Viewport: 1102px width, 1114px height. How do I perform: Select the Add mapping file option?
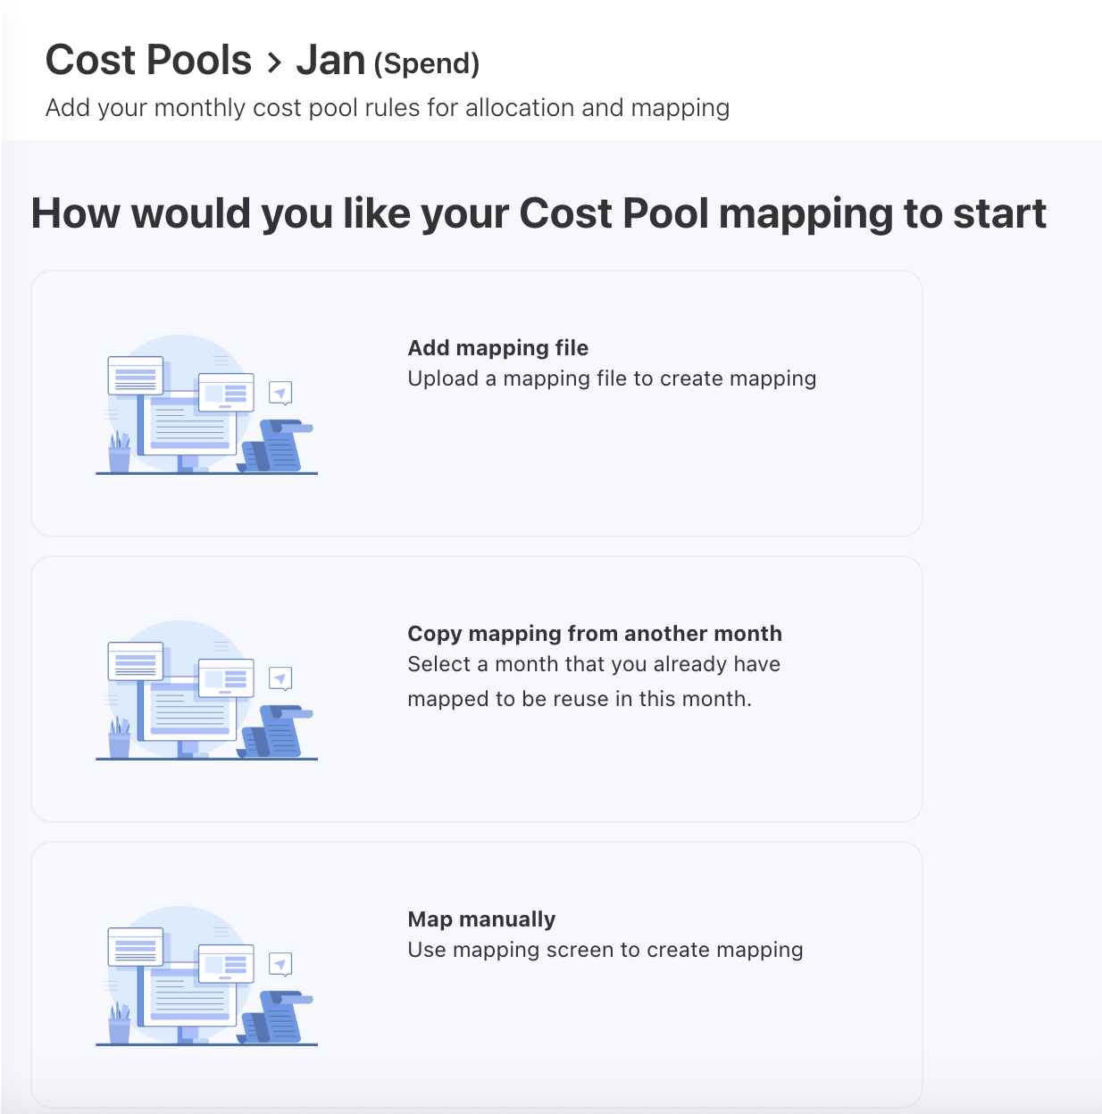point(477,403)
